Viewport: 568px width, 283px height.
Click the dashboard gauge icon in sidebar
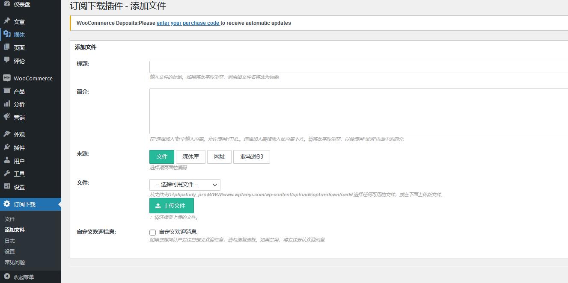coord(7,4)
